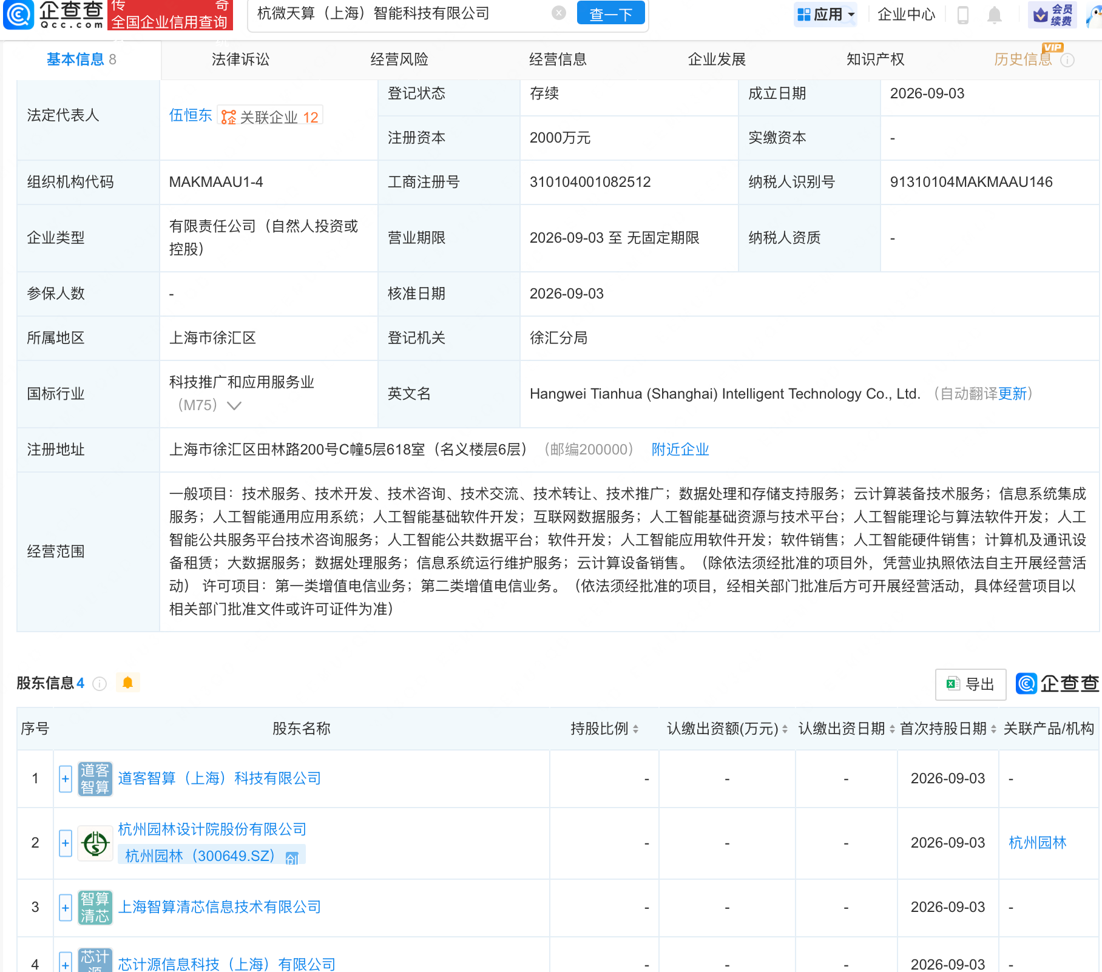The height and width of the screenshot is (972, 1102).
Task: Click stock tag 杭州园林（300649.SZ）
Action: pos(200,856)
